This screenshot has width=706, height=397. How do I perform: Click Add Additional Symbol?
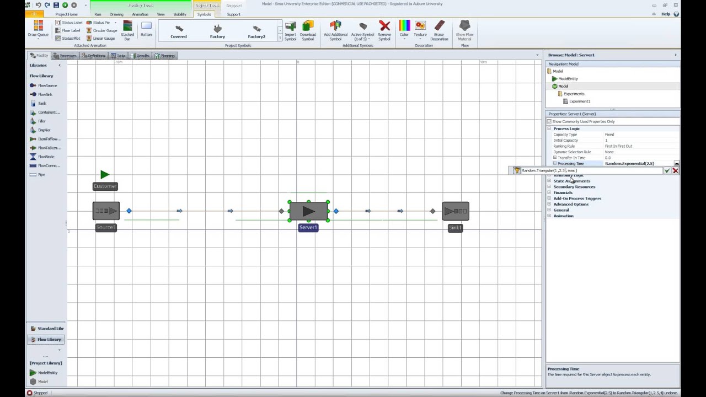335,31
